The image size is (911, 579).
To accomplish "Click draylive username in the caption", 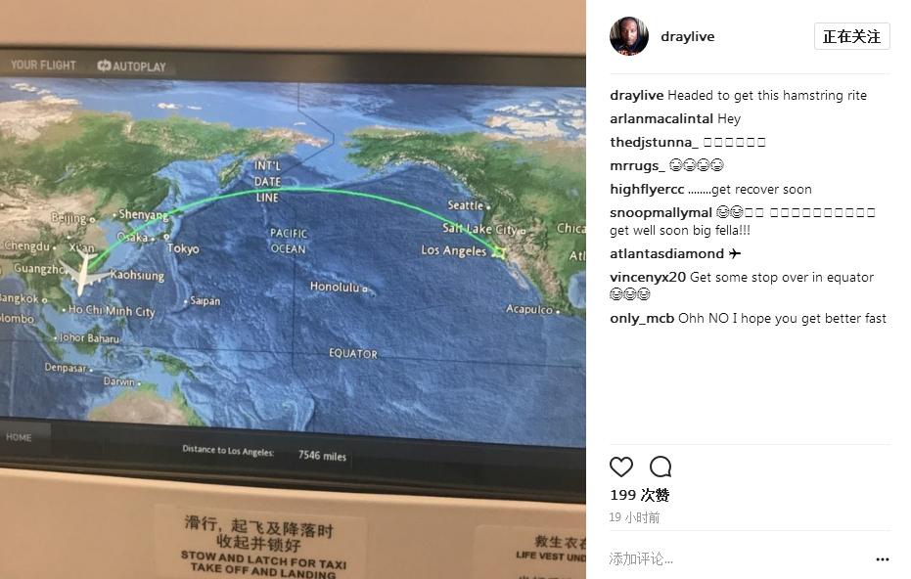I will (x=636, y=95).
